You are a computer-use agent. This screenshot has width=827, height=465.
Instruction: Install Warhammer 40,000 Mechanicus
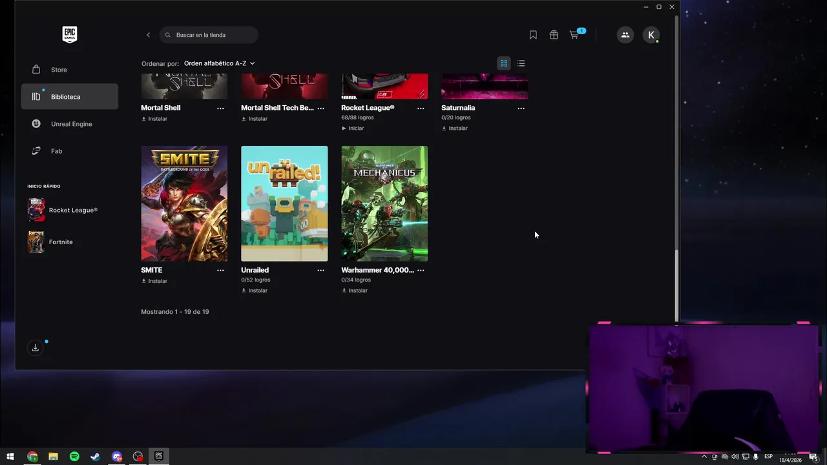tap(355, 291)
